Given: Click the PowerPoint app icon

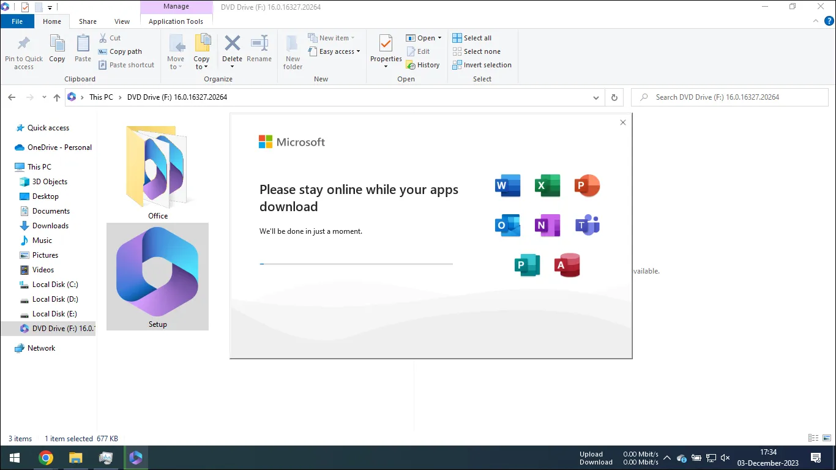Looking at the screenshot, I should tap(586, 185).
